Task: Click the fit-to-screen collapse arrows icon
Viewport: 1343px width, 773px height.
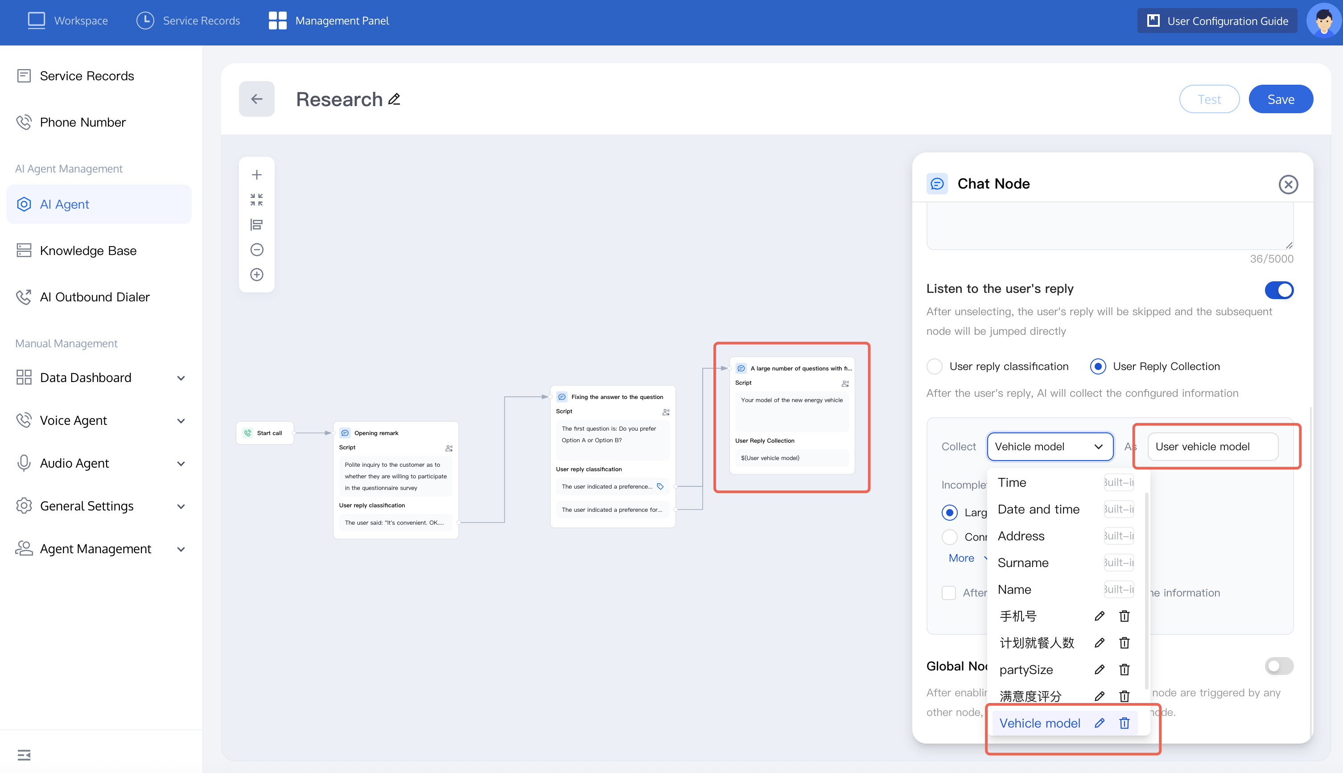Action: pyautogui.click(x=256, y=200)
